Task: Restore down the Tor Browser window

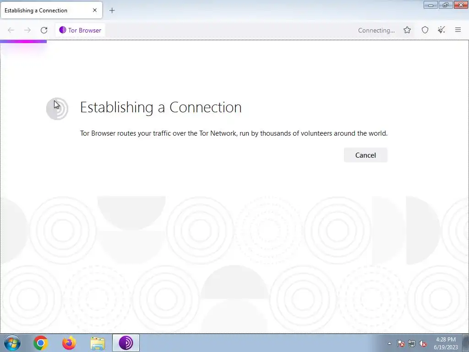Action: (446, 5)
